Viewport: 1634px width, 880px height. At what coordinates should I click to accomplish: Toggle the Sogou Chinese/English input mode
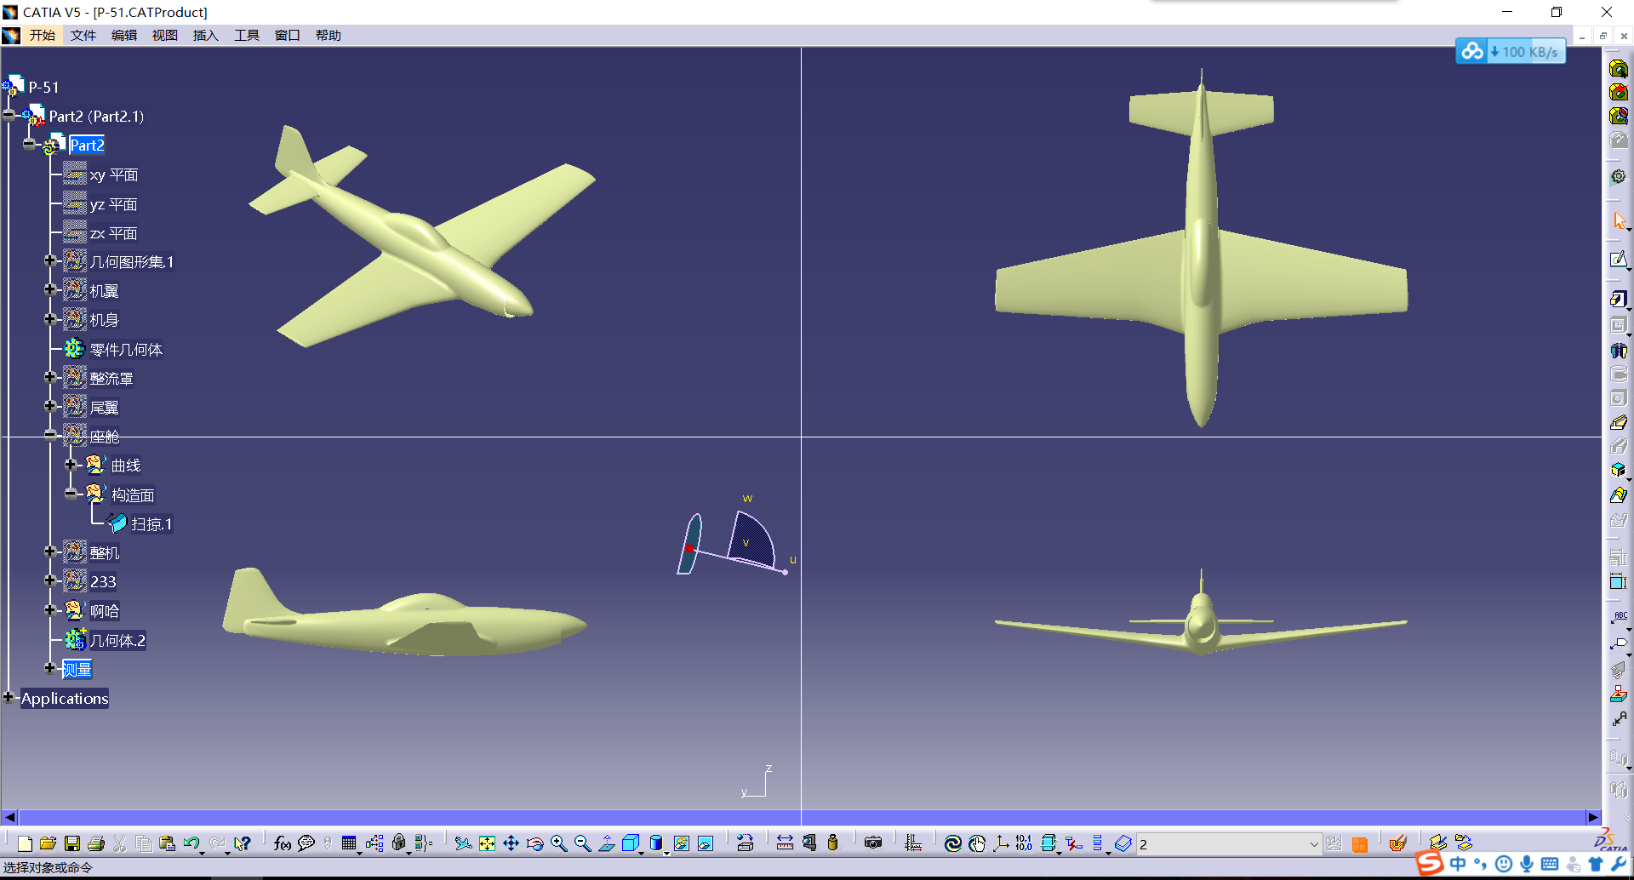coord(1459,865)
